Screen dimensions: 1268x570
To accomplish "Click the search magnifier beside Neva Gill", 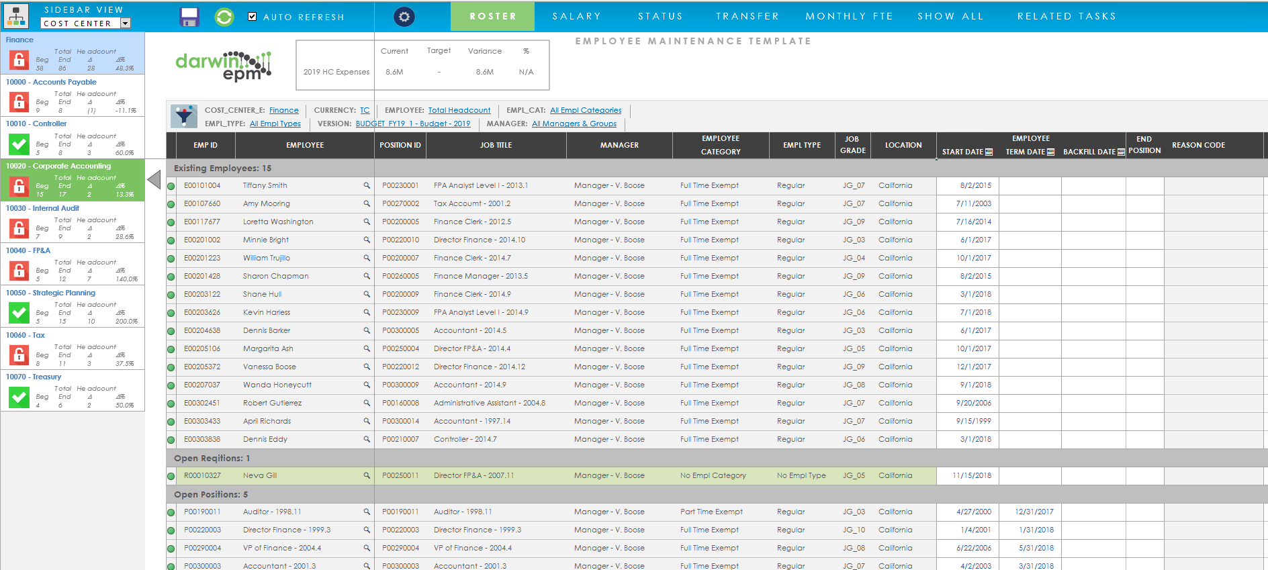I will pos(367,475).
